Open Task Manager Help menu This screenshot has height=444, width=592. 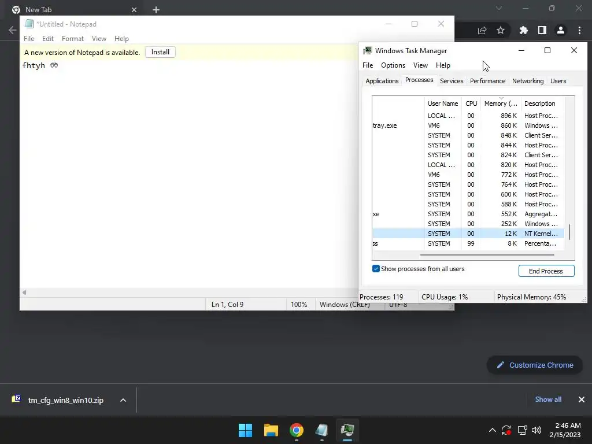click(443, 65)
